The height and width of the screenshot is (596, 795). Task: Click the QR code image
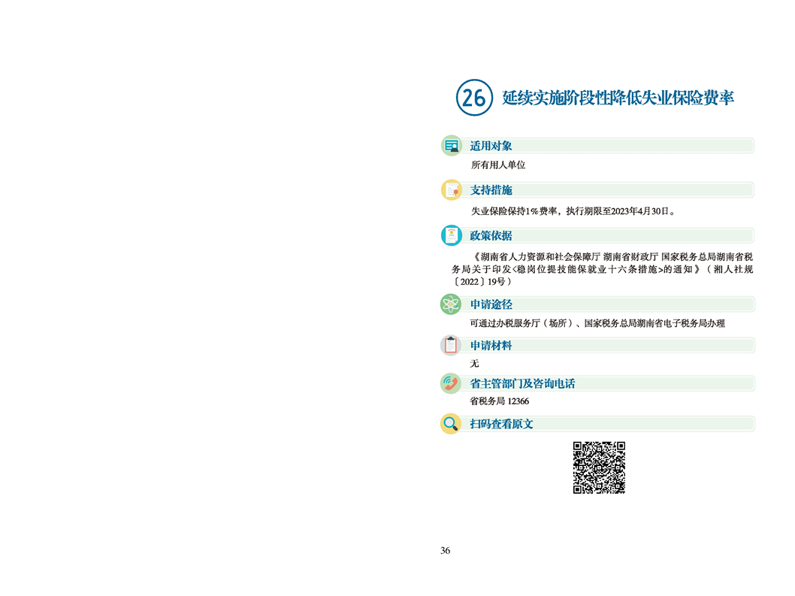[599, 467]
